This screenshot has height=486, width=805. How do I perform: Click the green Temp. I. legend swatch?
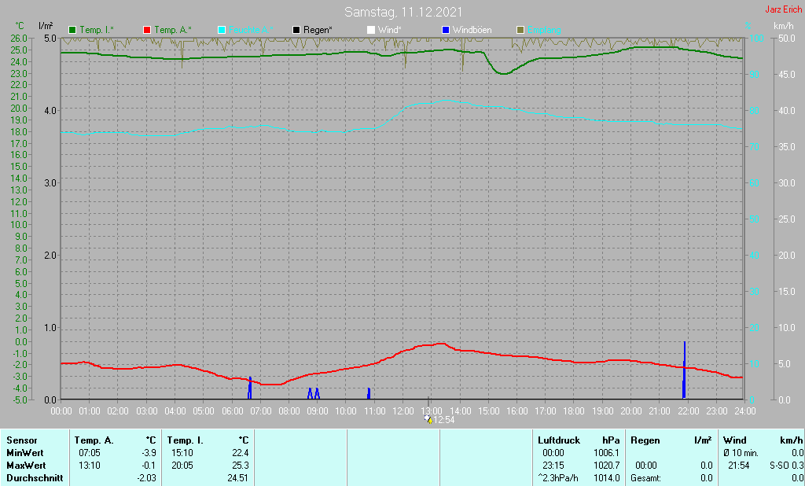click(x=72, y=30)
